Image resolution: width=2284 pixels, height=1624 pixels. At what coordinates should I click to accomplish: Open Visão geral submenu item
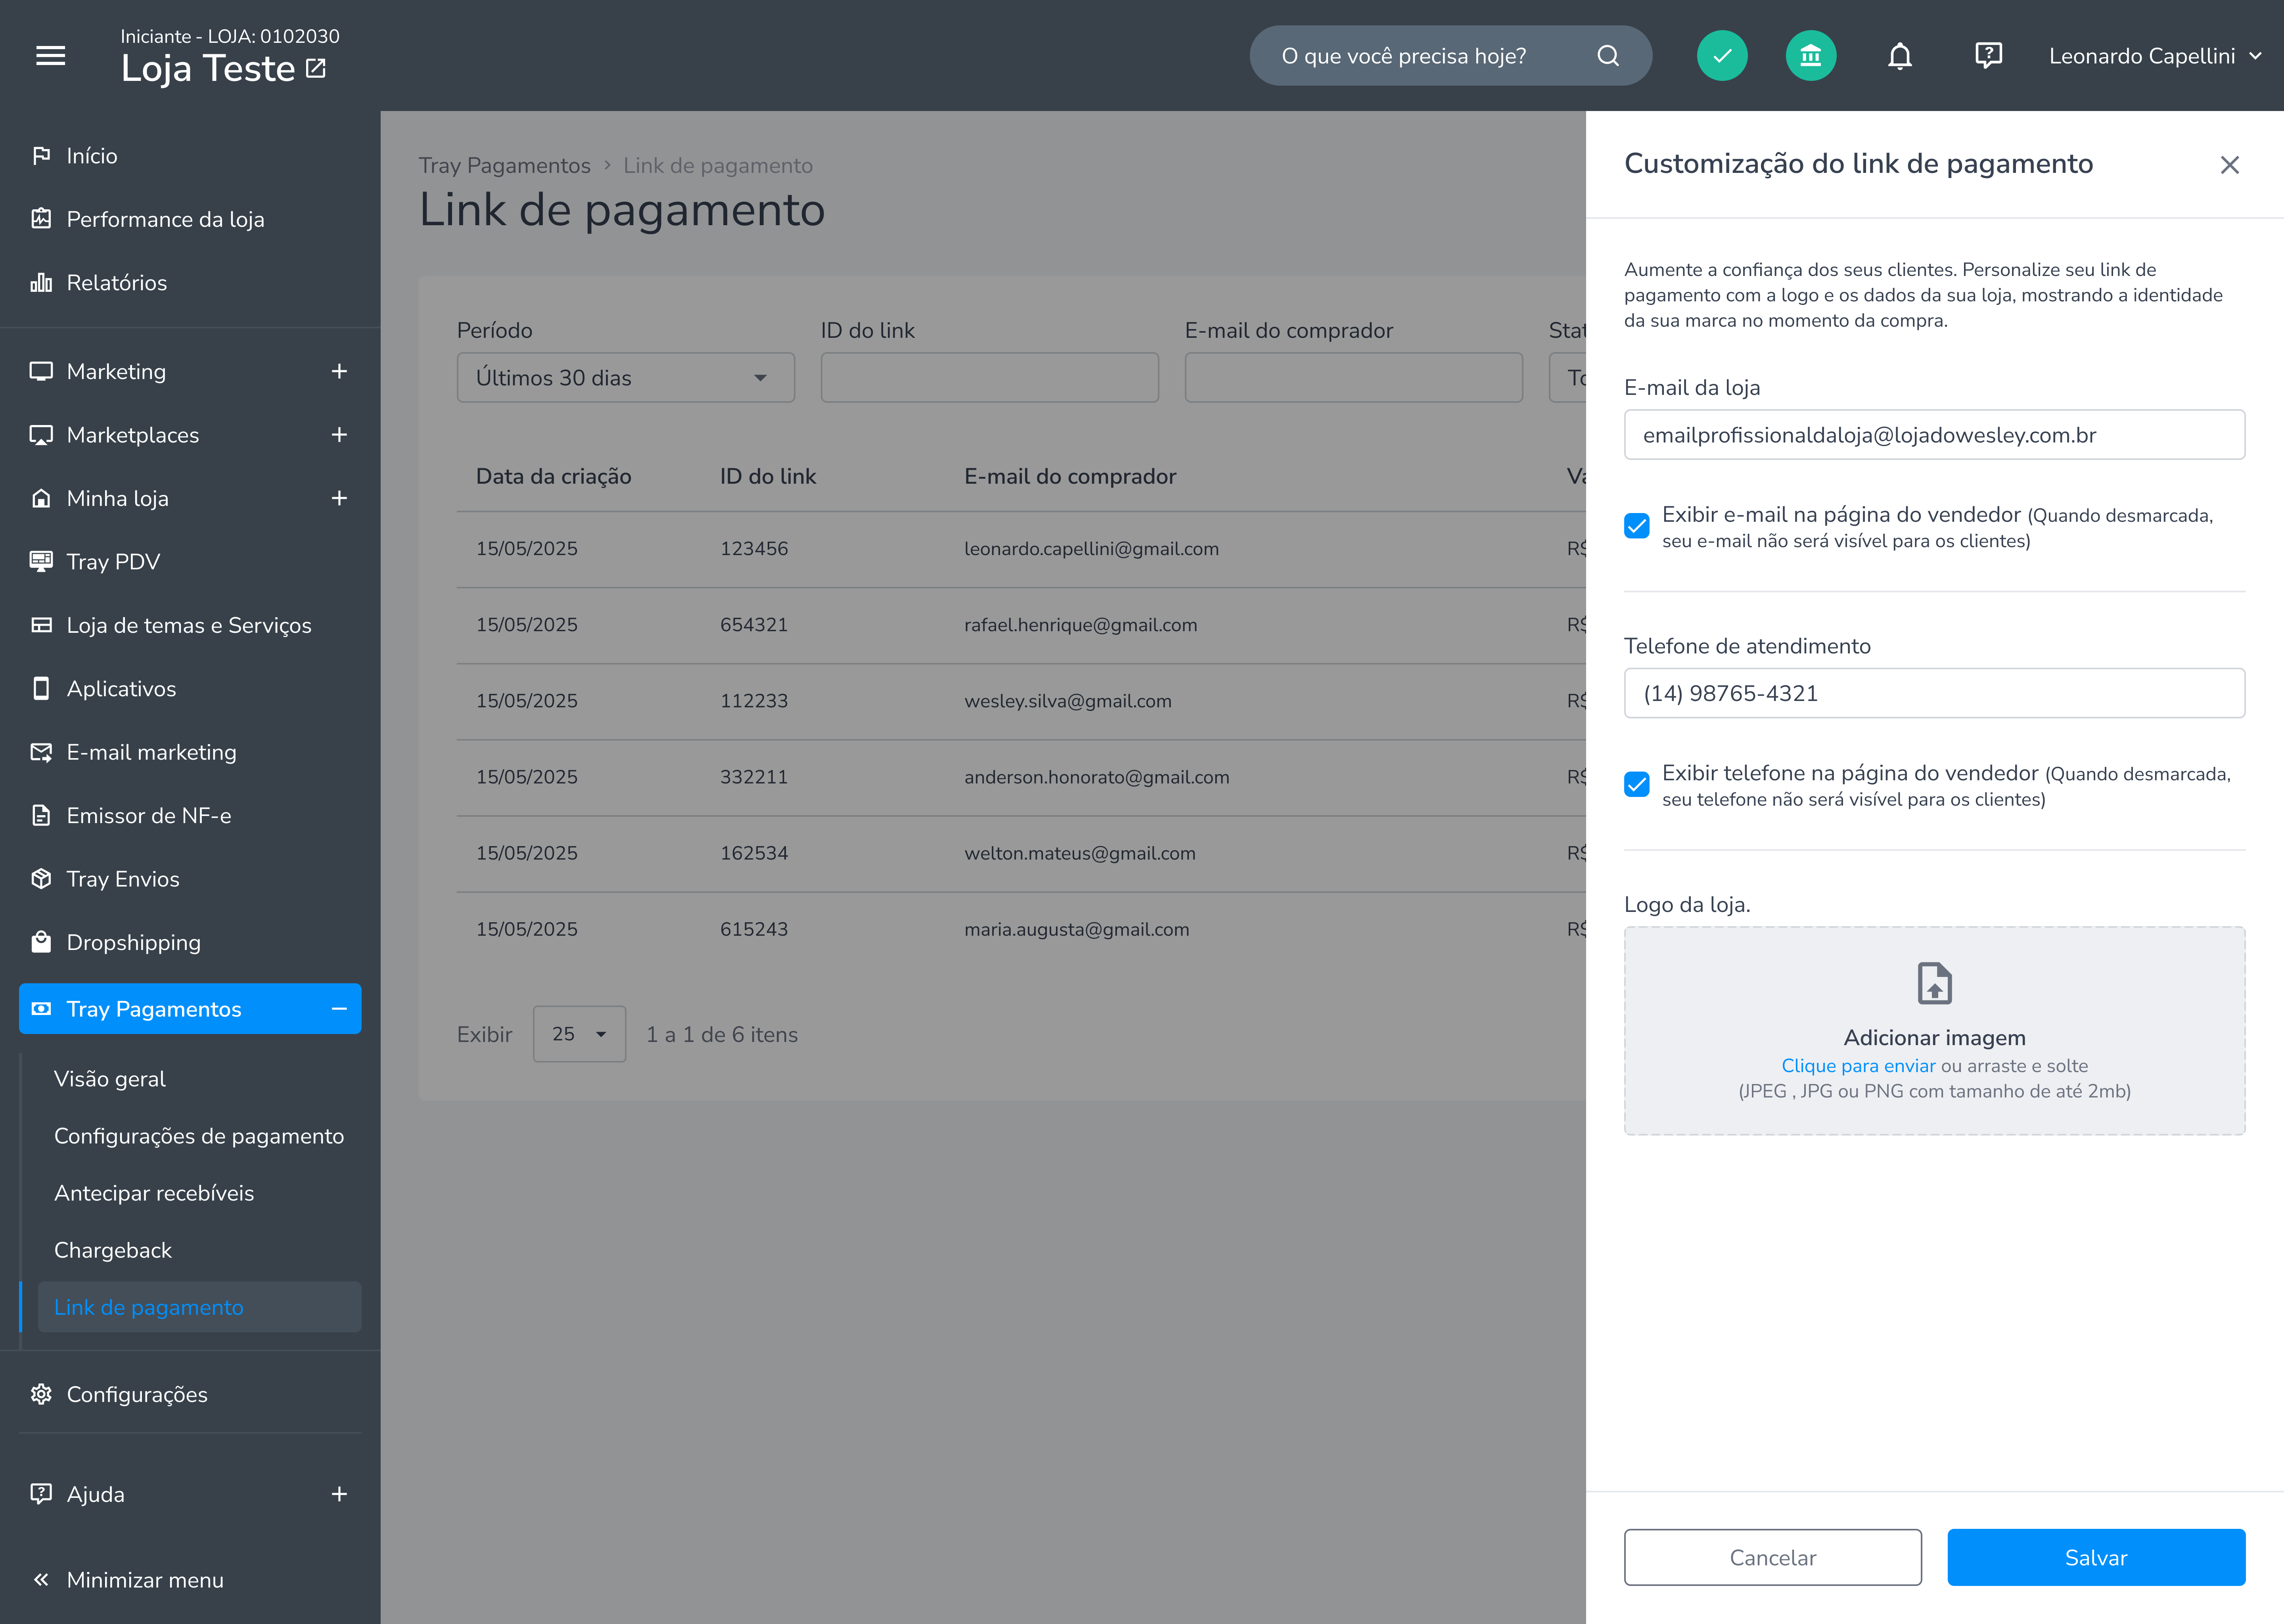click(x=110, y=1079)
